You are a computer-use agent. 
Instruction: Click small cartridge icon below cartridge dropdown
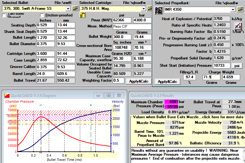pos(82,16)
